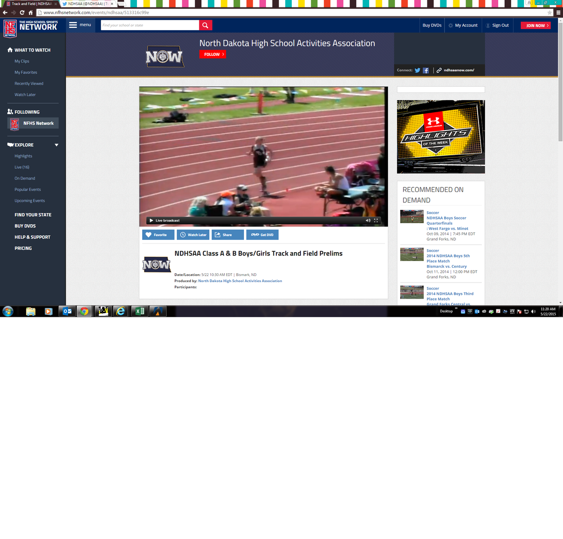Click Bismarck vs. Century thumbnail

tap(412, 254)
